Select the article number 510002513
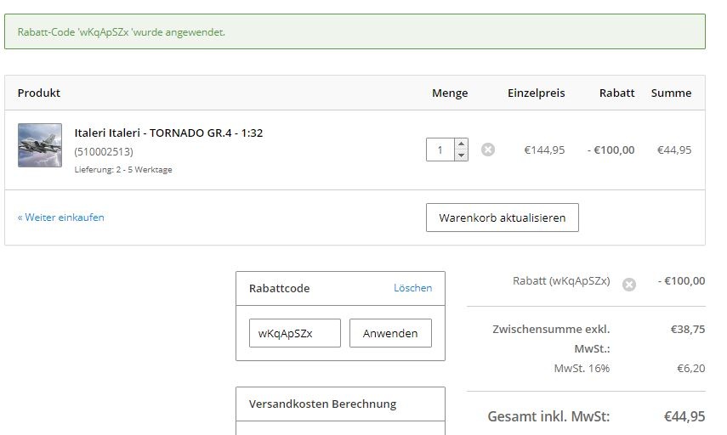 104,152
